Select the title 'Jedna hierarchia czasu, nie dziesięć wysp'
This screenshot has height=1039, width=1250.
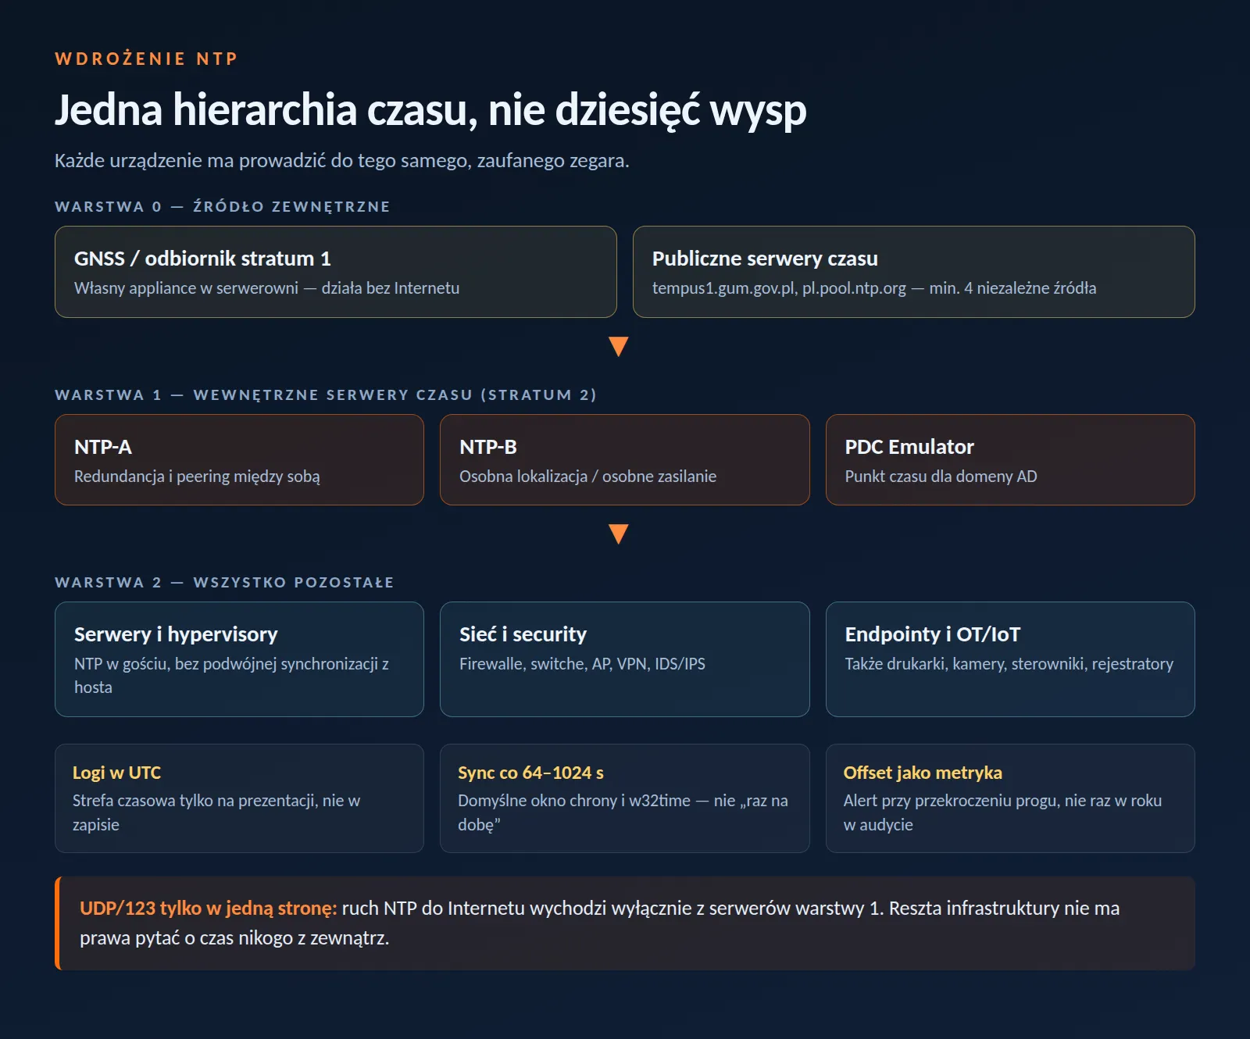click(430, 110)
